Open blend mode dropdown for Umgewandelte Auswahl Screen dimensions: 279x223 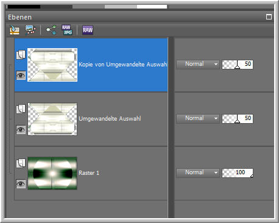tap(197, 118)
